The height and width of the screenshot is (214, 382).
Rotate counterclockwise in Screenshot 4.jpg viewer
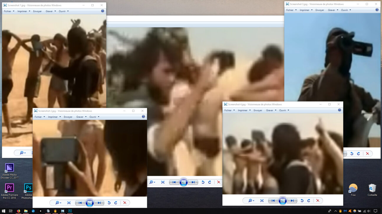click(x=302, y=201)
